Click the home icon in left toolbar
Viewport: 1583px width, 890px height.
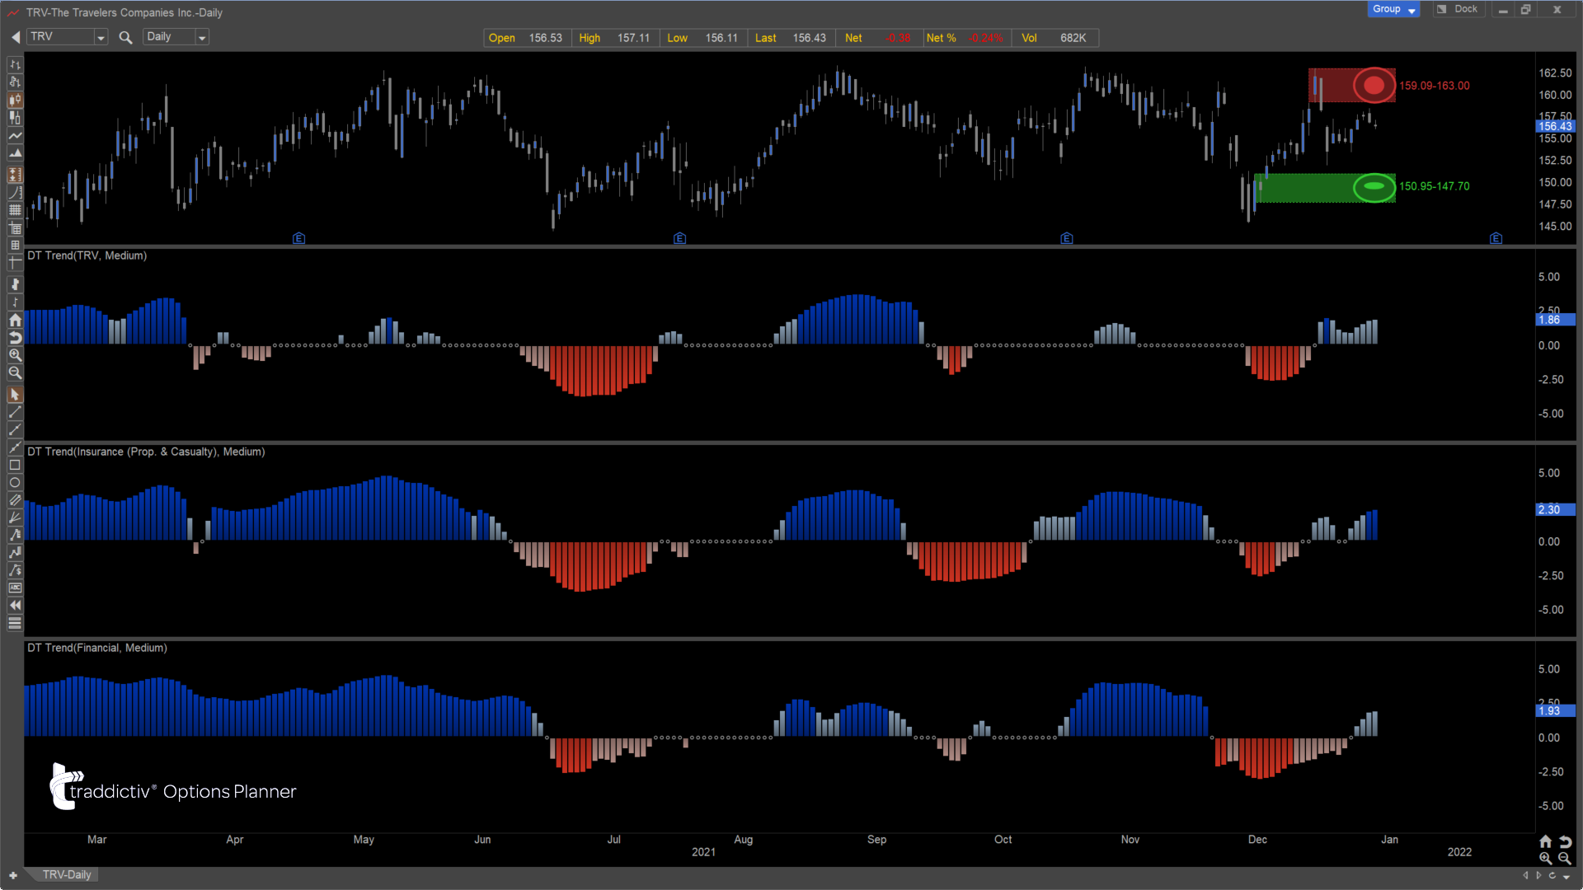point(15,320)
